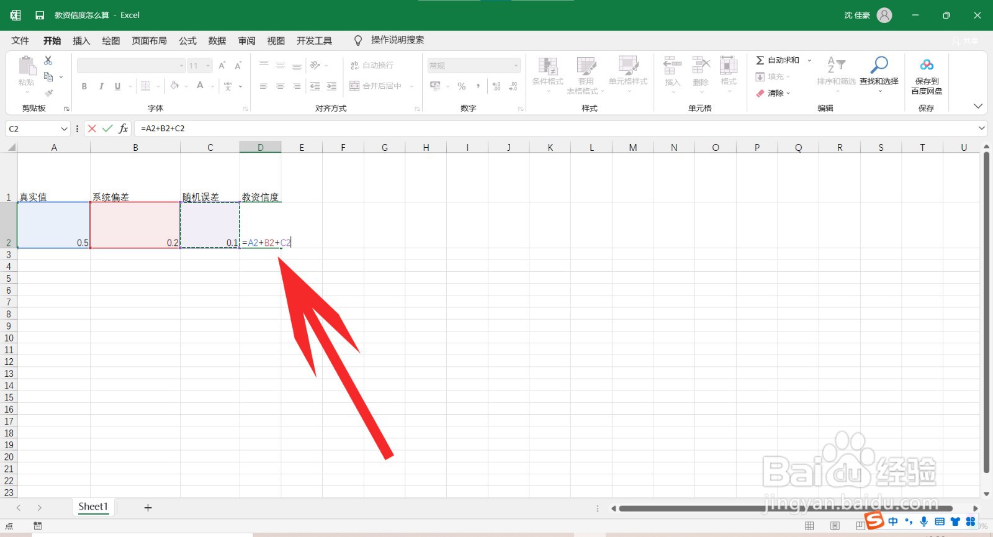Click 自动换行 wrap text button

pos(372,65)
